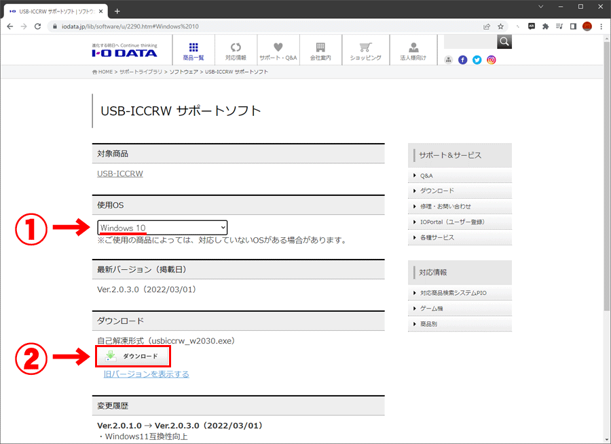Open Q&A in the support sidebar
The width and height of the screenshot is (611, 444).
(x=460, y=176)
